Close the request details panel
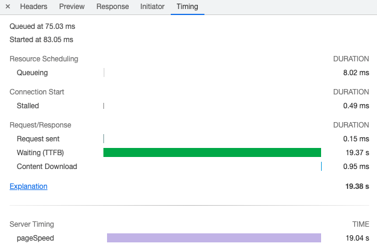Image resolution: width=377 pixels, height=252 pixels. click(8, 7)
